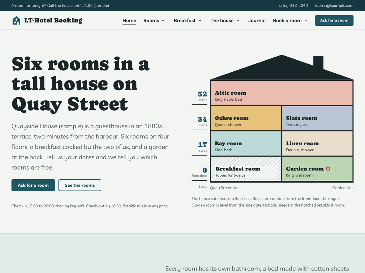Viewport: 365px width, 273px height.
Task: Click the house diagram caption text
Action: point(268,202)
